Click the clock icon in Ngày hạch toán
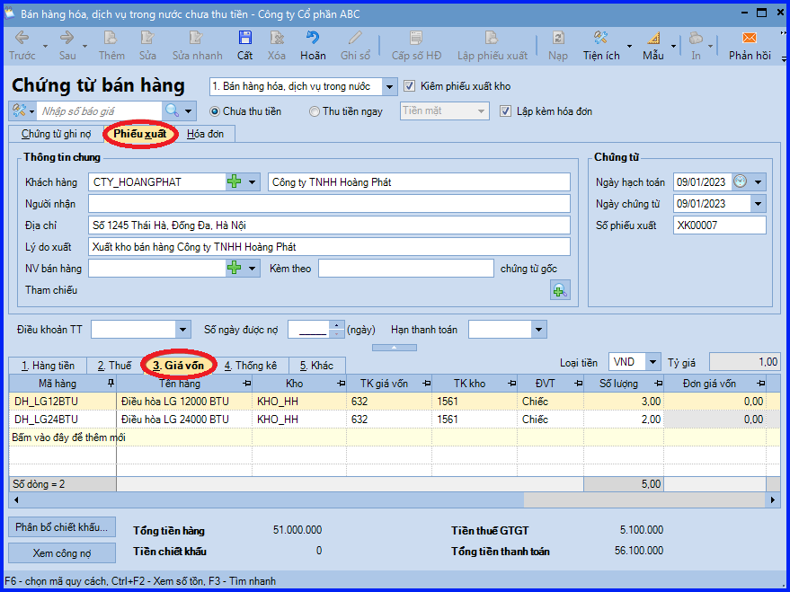Viewport: 790px width, 592px height. coord(740,181)
